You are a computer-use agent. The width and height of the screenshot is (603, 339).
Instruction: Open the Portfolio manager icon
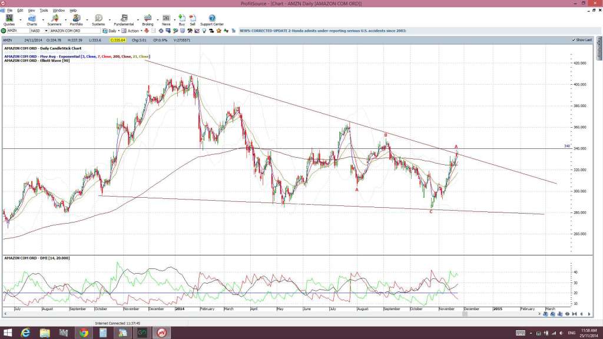coord(76,20)
